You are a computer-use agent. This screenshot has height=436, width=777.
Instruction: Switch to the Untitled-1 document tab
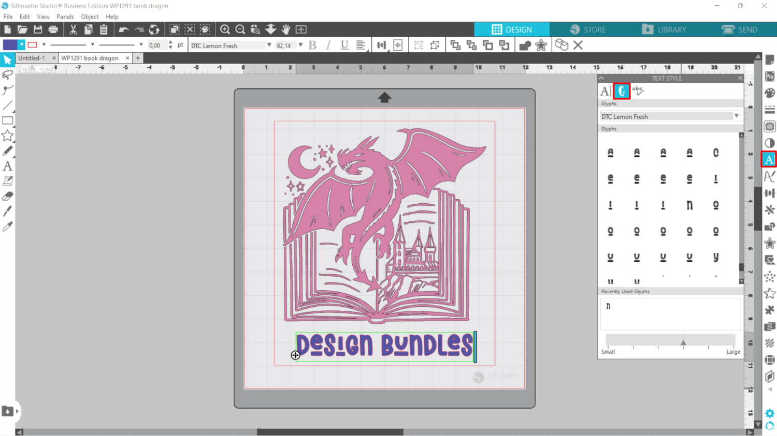(x=32, y=58)
